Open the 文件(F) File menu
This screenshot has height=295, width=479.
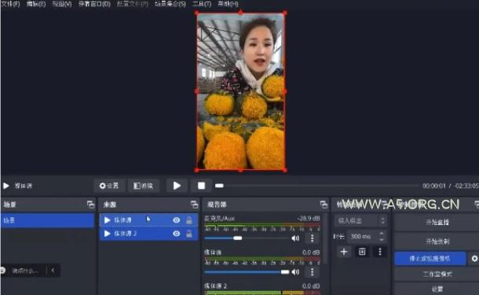pyautogui.click(x=11, y=4)
